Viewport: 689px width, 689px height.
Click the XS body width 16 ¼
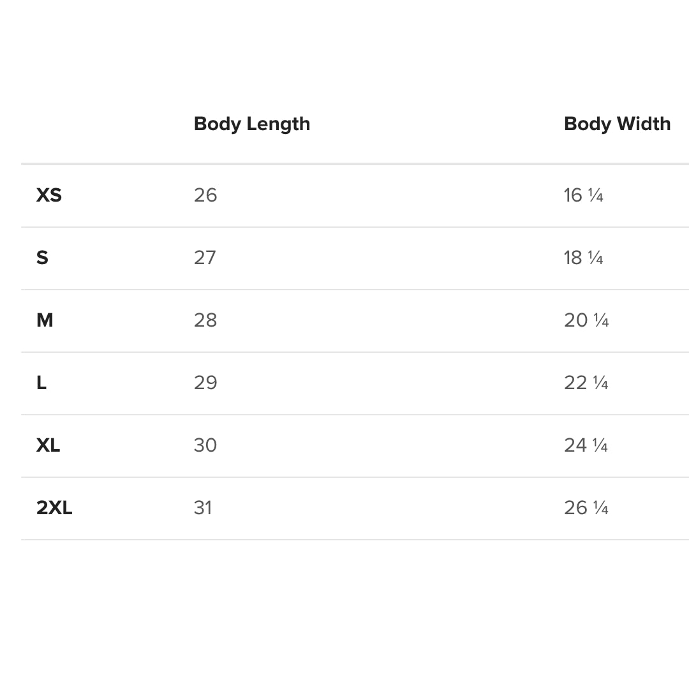(583, 195)
